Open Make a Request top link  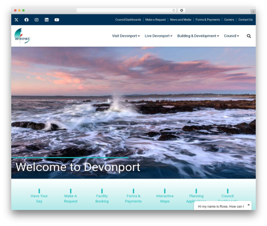coord(155,20)
